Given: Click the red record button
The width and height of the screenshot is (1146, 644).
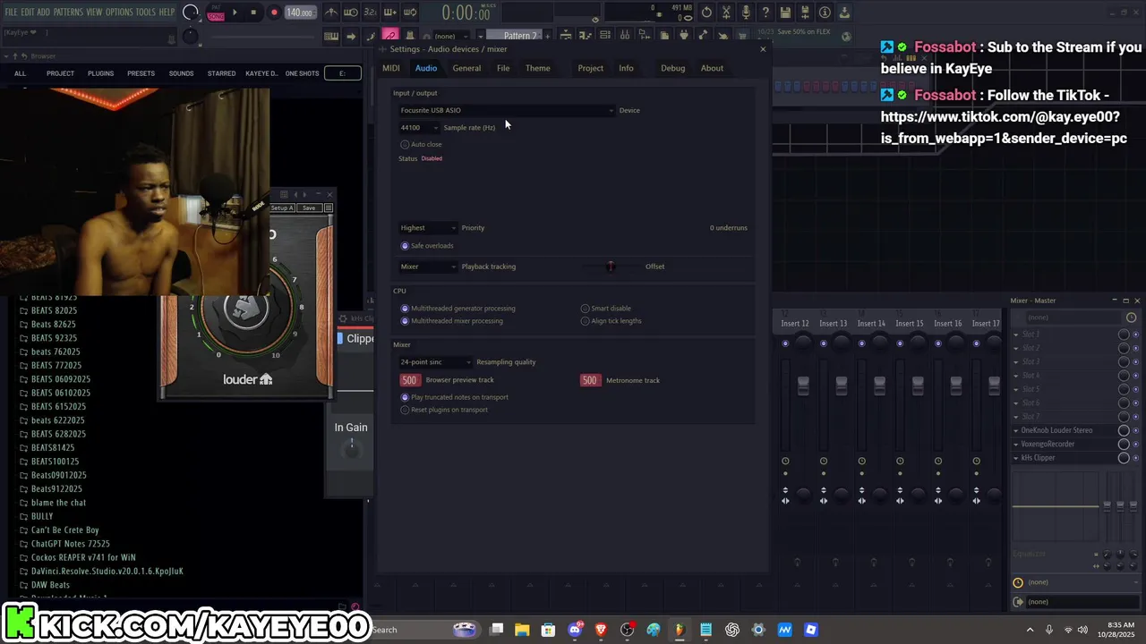Looking at the screenshot, I should pos(274,13).
